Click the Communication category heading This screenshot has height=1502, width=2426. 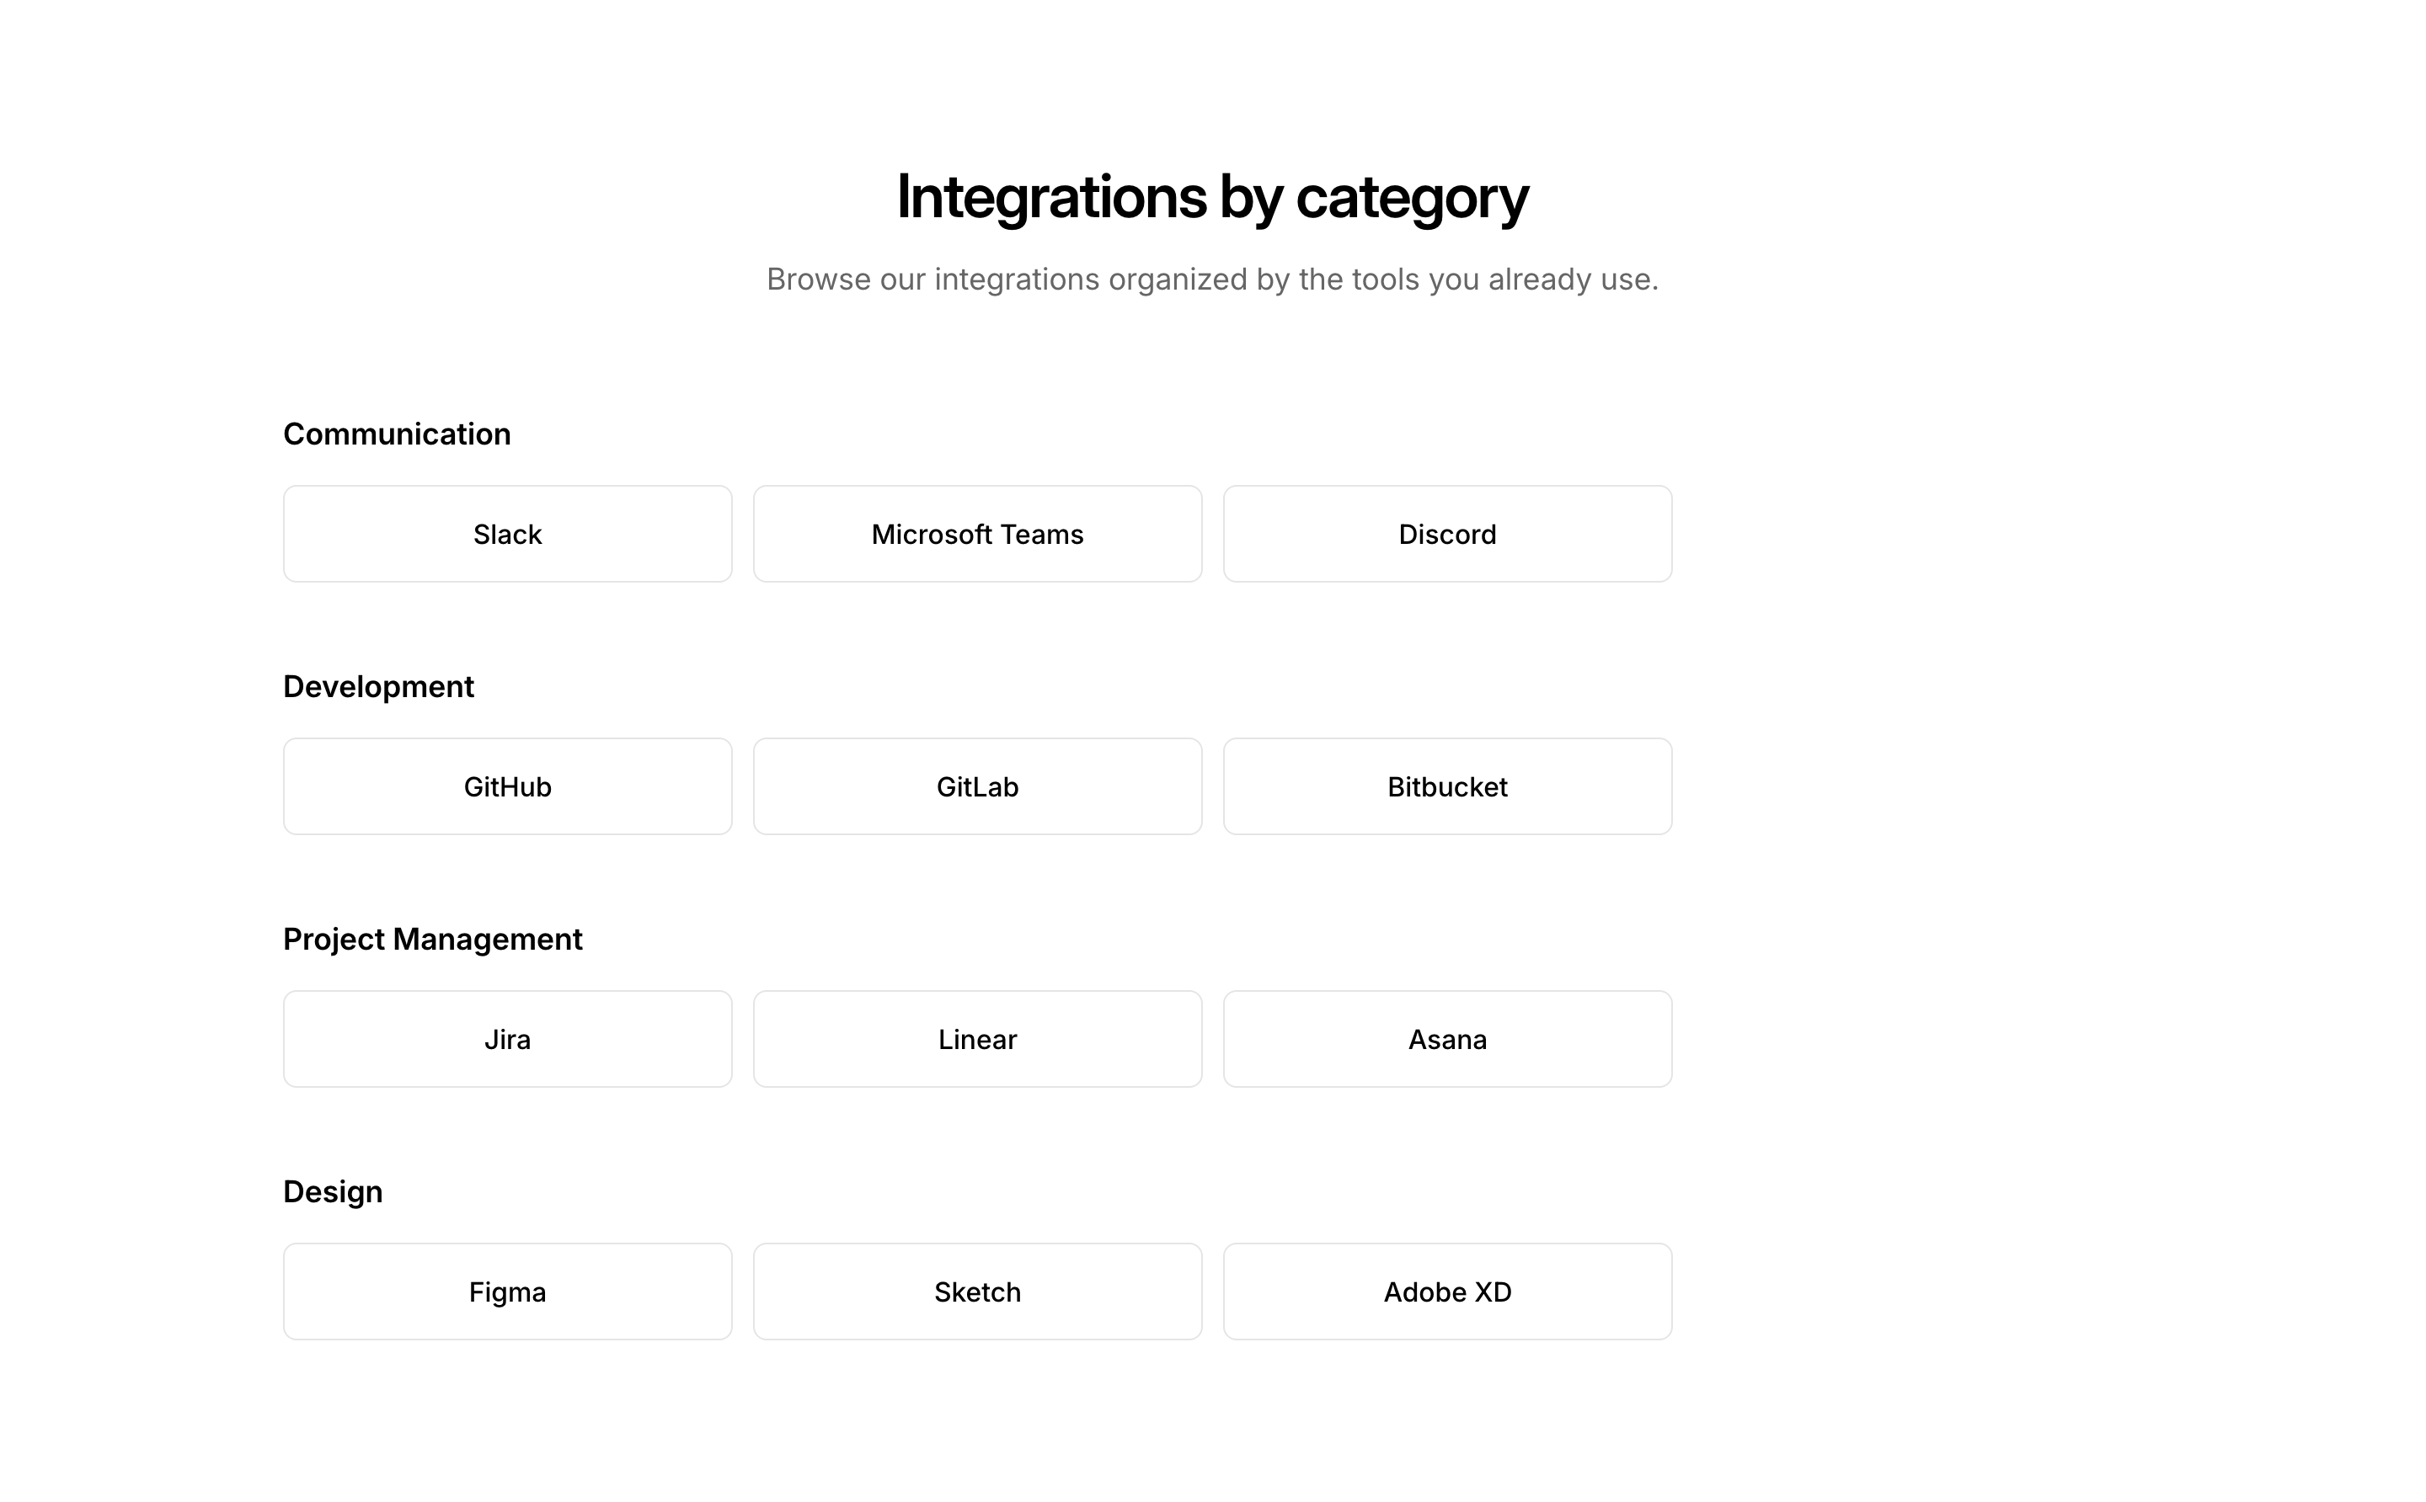point(397,434)
